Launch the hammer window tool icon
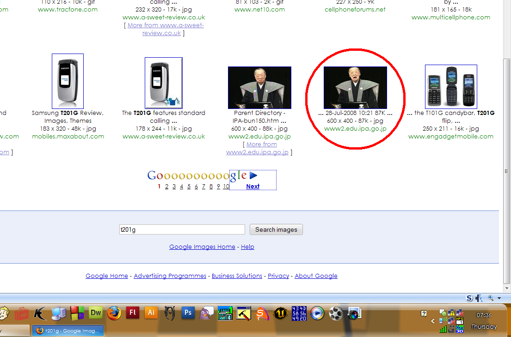This screenshot has height=337, width=511. [x=243, y=313]
